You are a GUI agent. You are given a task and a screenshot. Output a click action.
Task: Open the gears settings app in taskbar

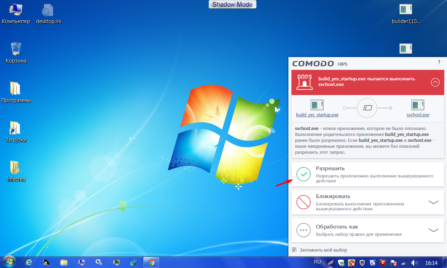(99, 262)
